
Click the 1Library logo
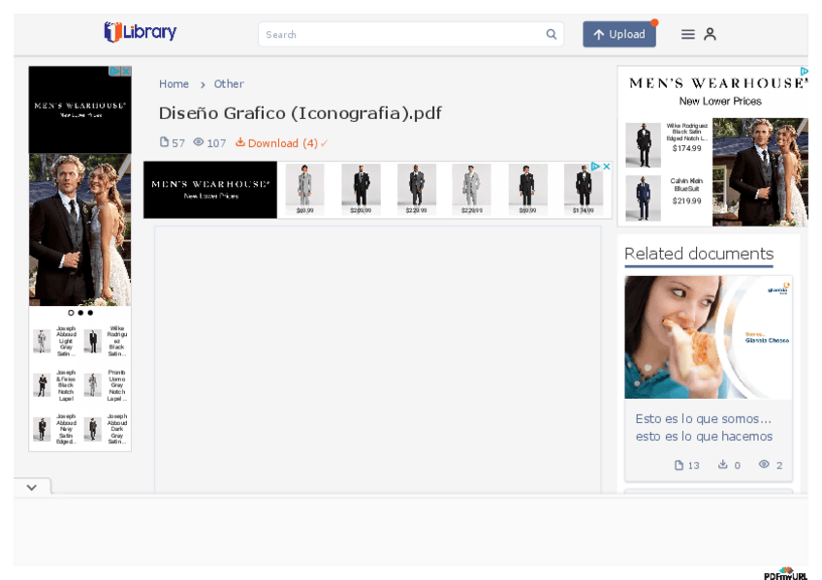[140, 32]
